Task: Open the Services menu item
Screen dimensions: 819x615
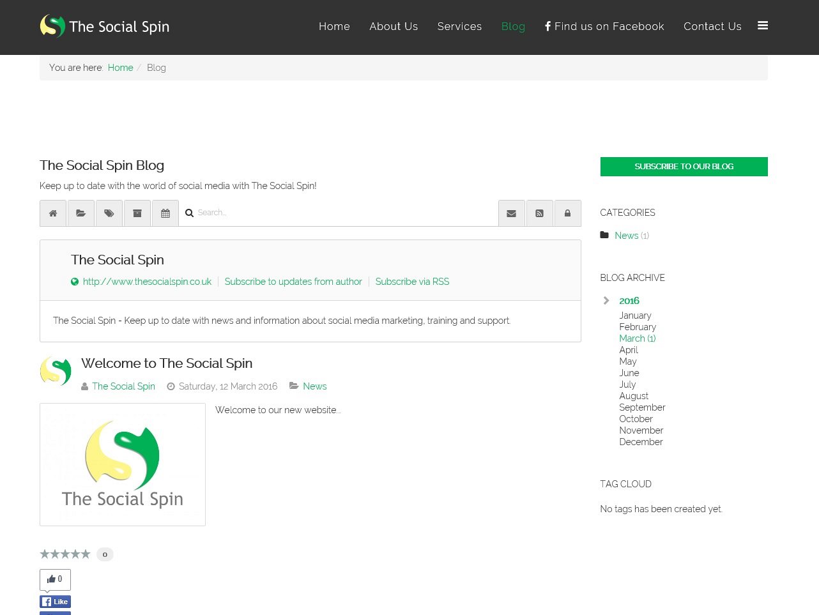Action: [x=459, y=26]
